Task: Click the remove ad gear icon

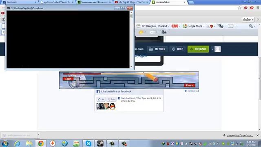Action: pyautogui.click(x=186, y=91)
